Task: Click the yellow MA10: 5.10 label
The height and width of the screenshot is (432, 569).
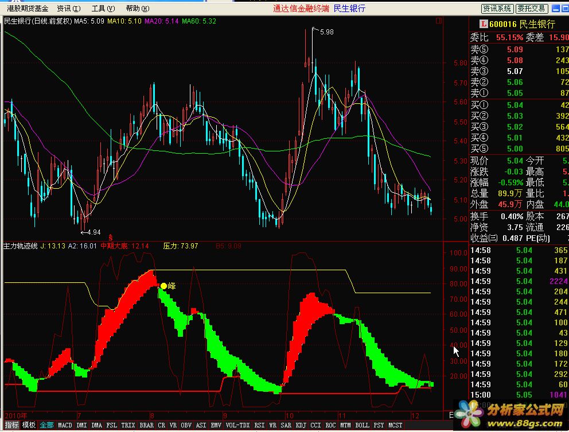Action: [x=124, y=21]
